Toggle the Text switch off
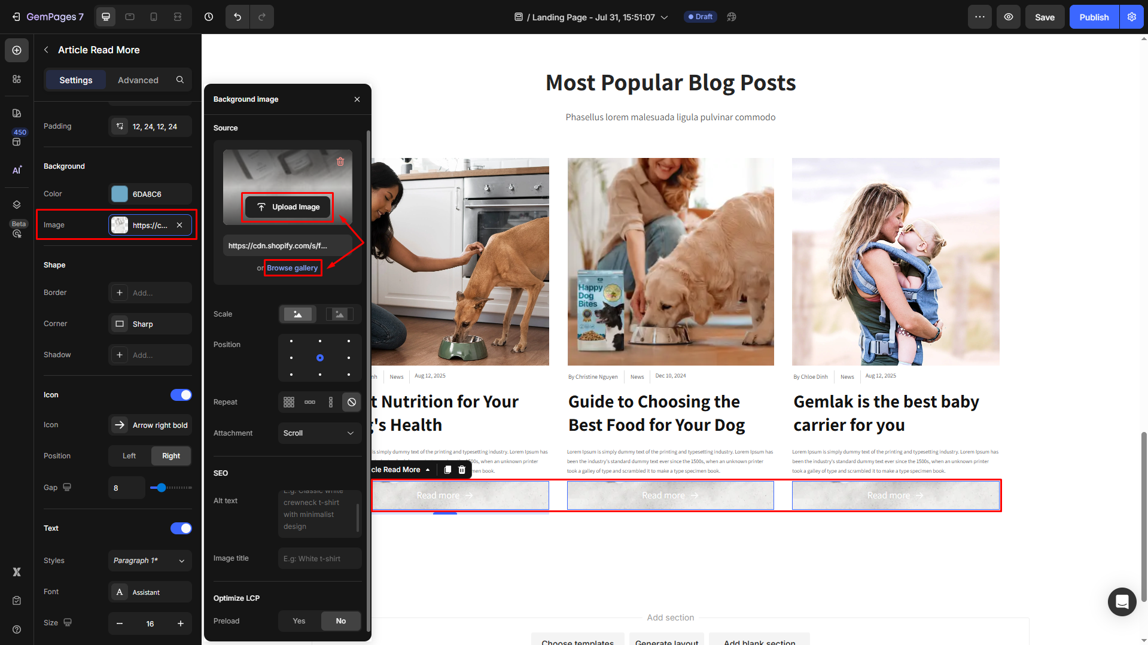The height and width of the screenshot is (645, 1148). (x=181, y=528)
